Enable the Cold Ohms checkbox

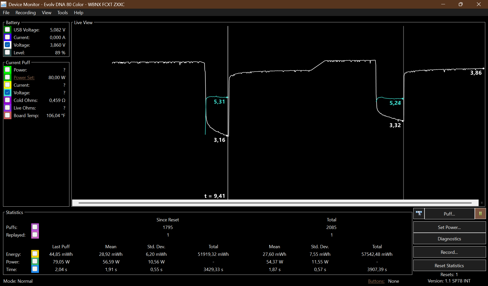point(8,100)
